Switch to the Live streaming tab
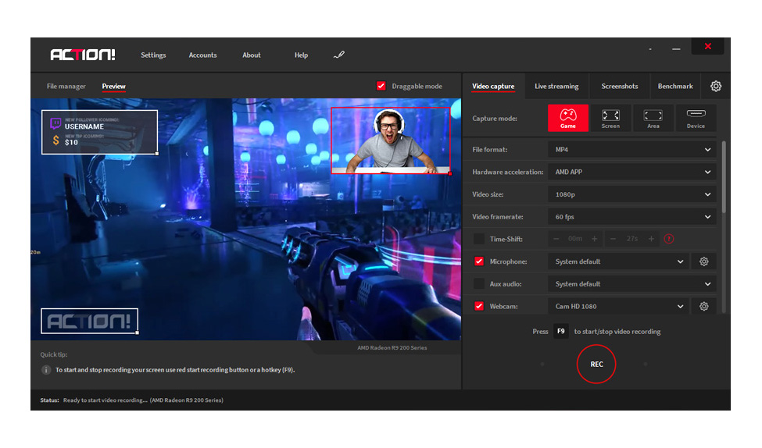This screenshot has height=448, width=762. tap(556, 86)
